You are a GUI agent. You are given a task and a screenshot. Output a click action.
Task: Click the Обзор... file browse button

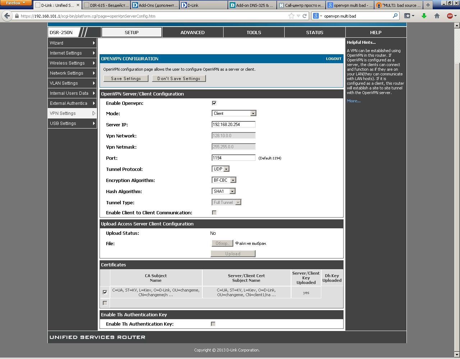(x=222, y=243)
